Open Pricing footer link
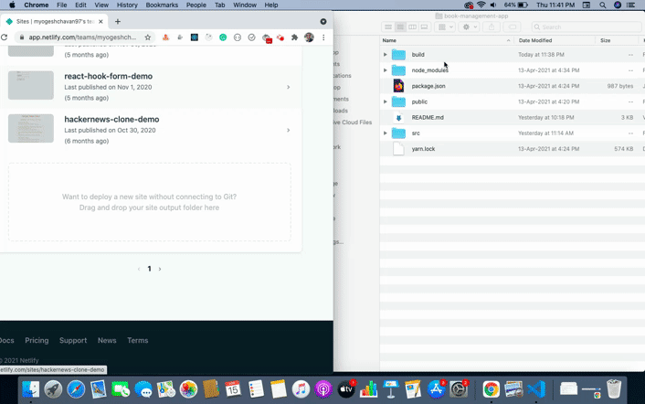645x404 pixels. pos(37,340)
